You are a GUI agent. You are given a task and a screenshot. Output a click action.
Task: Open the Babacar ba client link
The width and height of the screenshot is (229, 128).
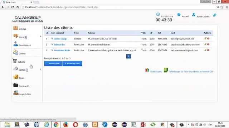point(59,44)
